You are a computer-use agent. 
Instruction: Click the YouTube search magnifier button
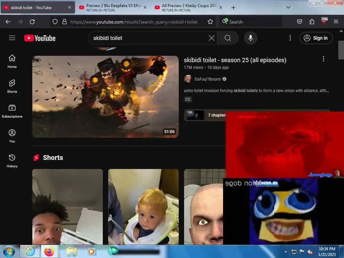(228, 38)
